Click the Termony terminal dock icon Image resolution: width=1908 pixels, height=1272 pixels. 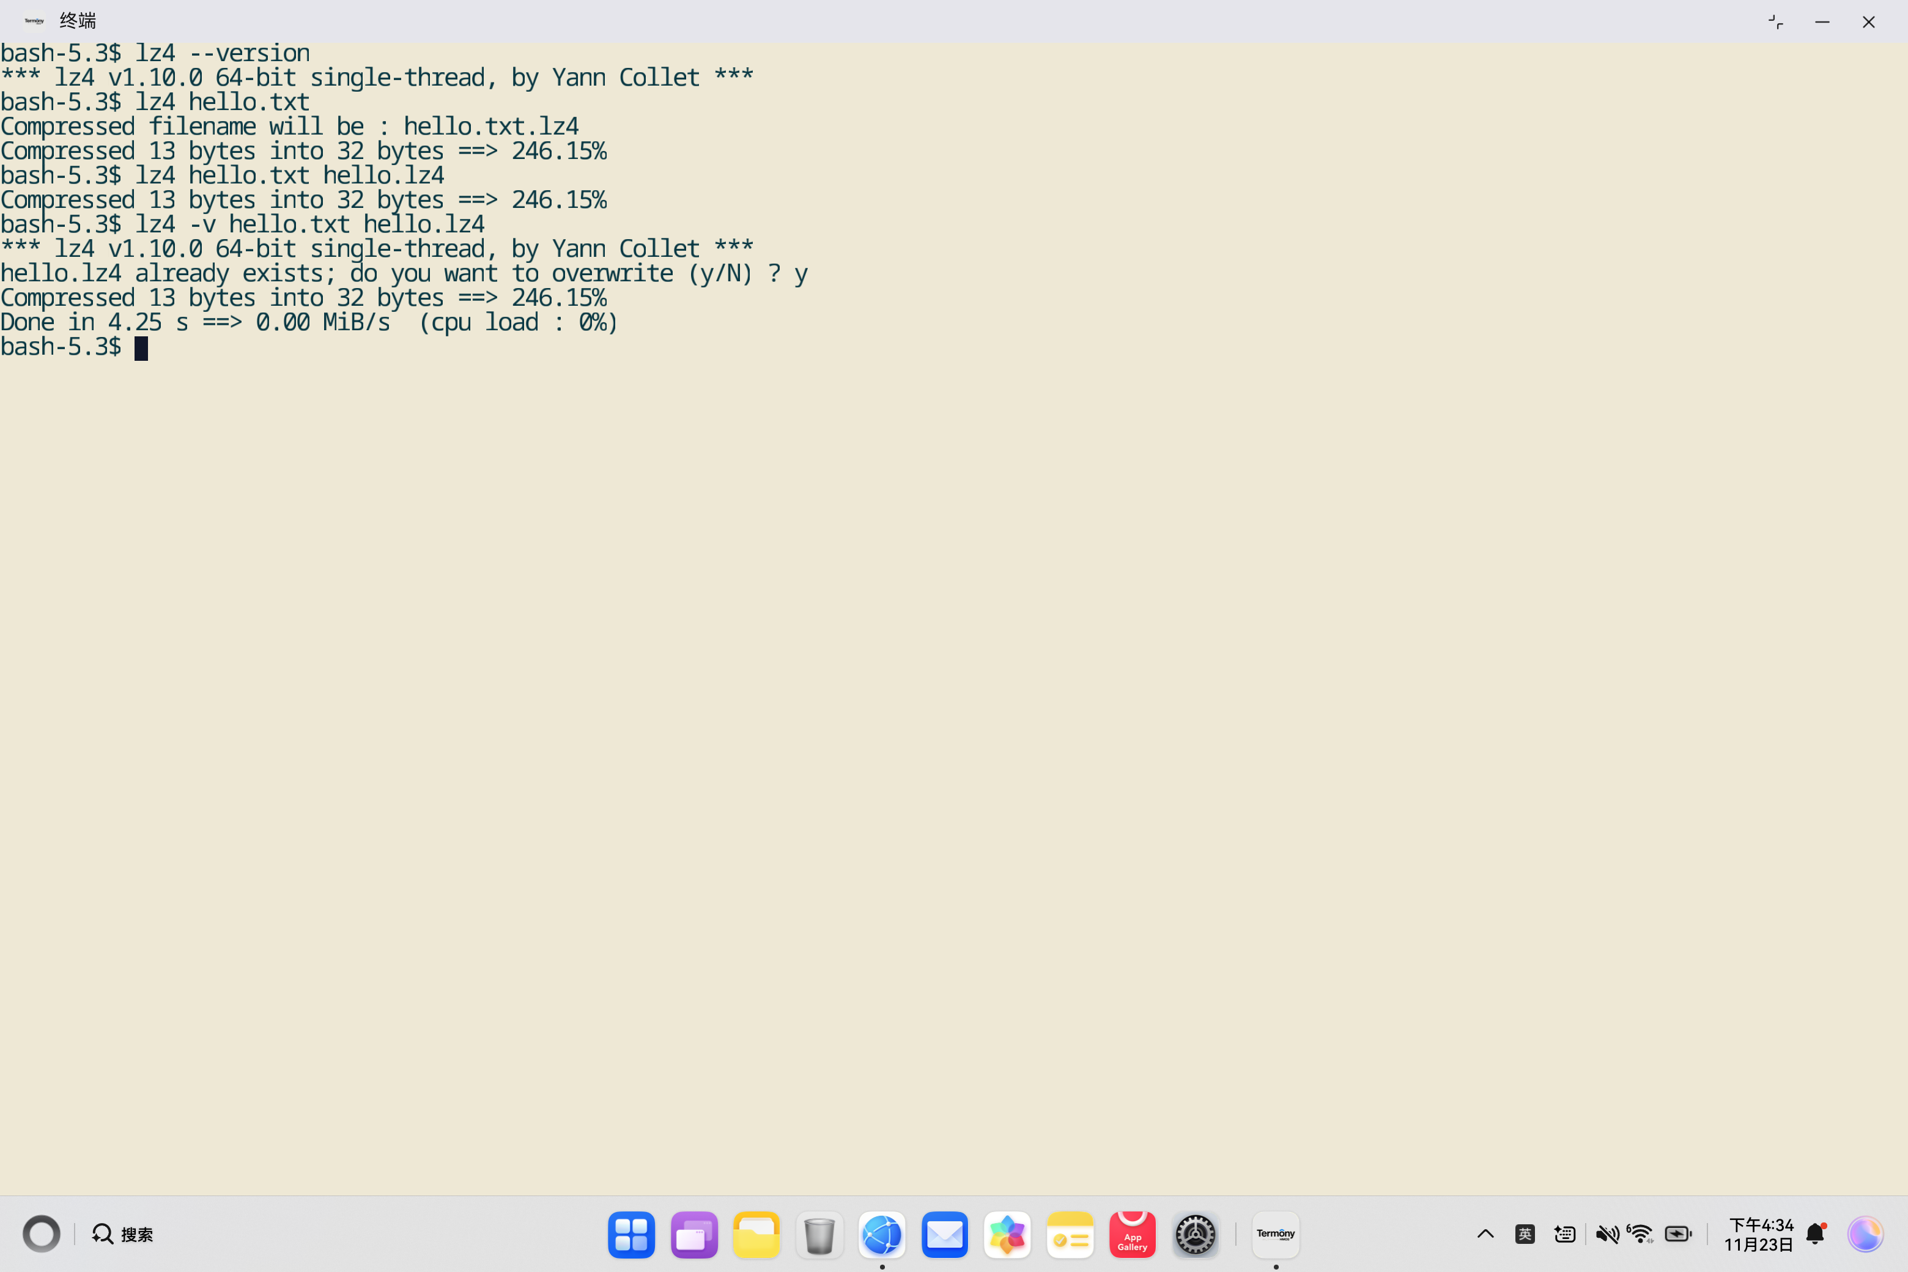pos(1275,1235)
